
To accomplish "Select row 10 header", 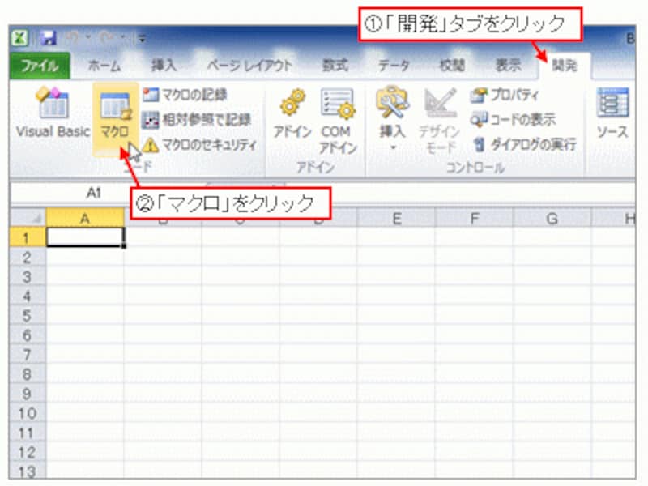I will (x=28, y=413).
